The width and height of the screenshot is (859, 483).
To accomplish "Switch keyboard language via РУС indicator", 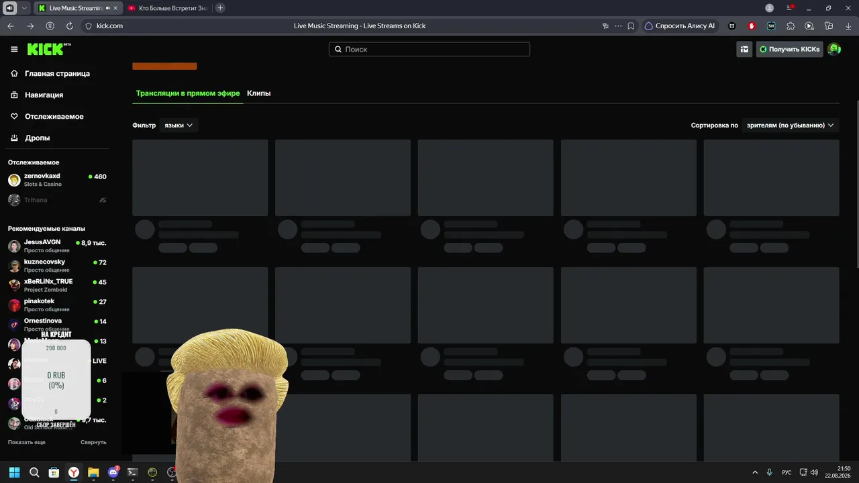I will coord(787,472).
